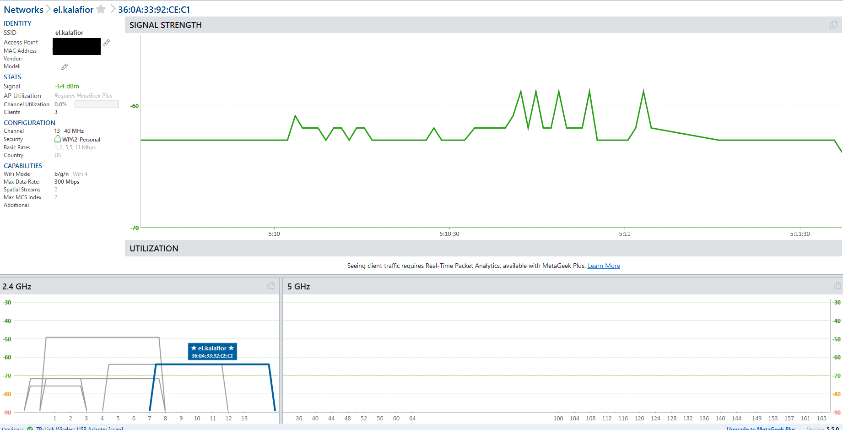The width and height of the screenshot is (843, 430).
Task: Click the 2.4 GHz panel title
Action: tap(17, 287)
